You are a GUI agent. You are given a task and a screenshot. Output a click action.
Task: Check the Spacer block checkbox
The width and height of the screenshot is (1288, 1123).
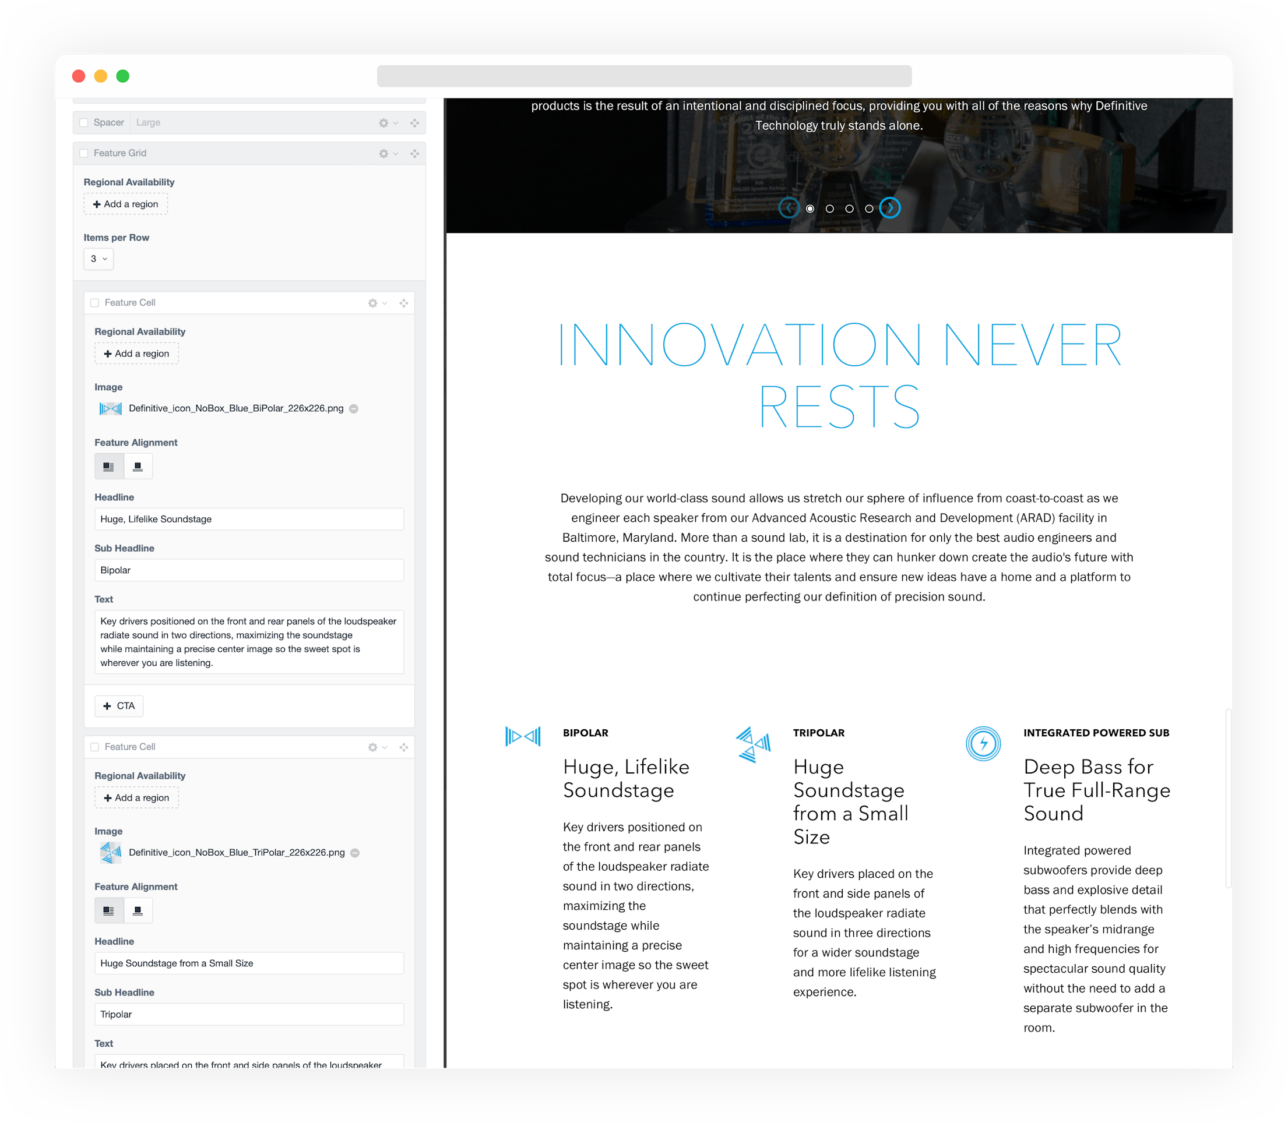[x=84, y=123]
